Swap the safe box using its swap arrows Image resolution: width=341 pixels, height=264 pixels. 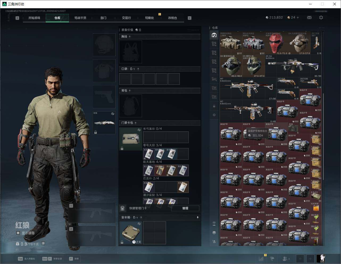[139, 224]
